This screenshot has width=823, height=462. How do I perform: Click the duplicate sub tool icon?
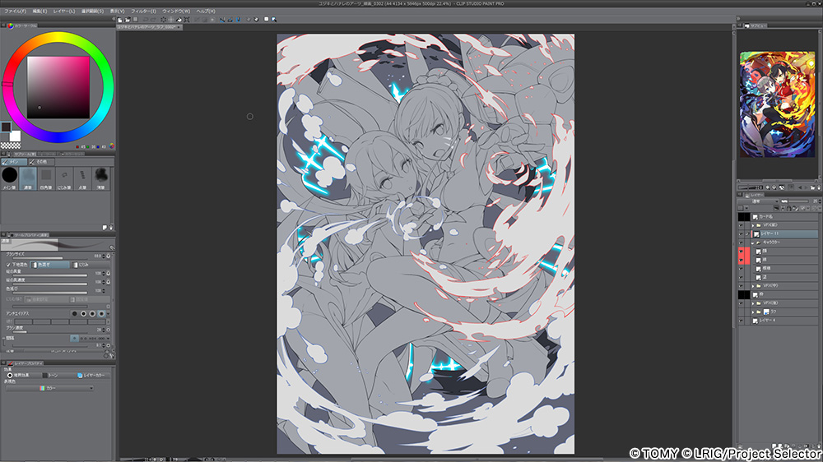pyautogui.click(x=105, y=228)
